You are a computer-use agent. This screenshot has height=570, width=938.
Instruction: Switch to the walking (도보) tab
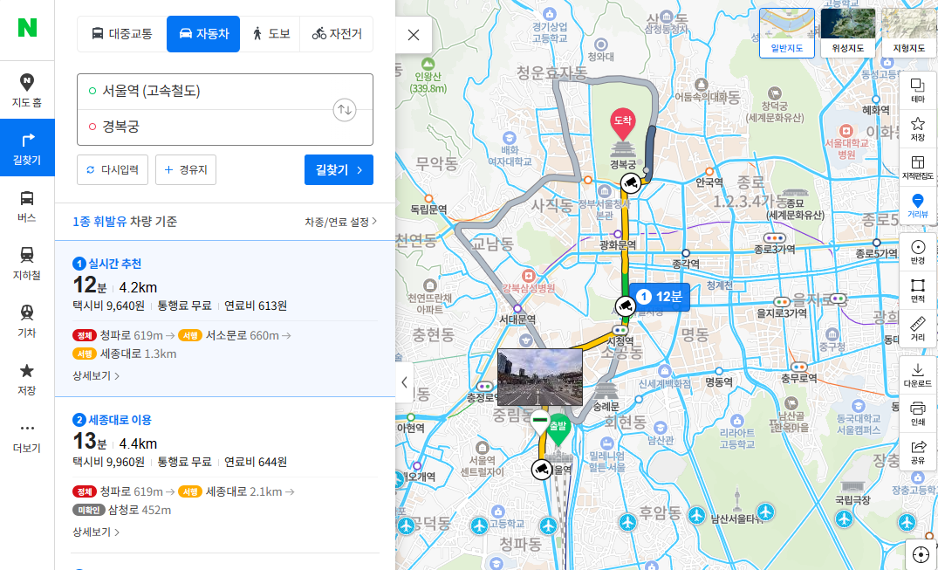(270, 33)
